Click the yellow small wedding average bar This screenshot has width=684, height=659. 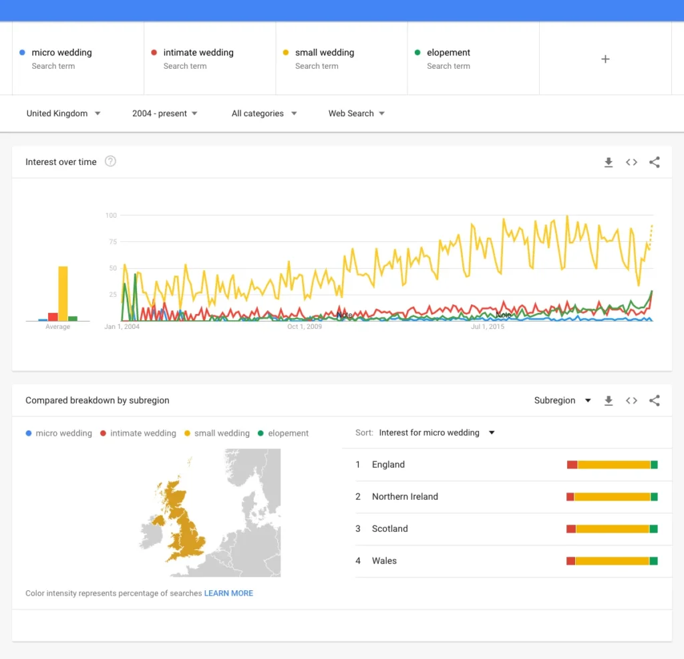coord(63,293)
